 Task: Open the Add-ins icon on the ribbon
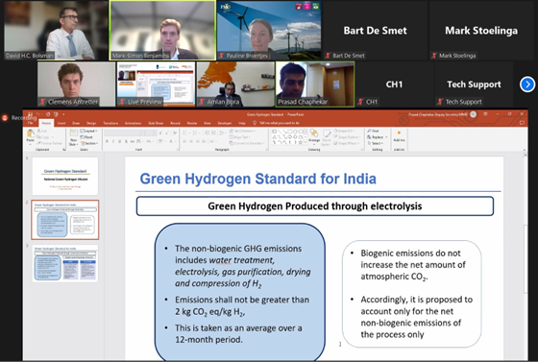click(x=399, y=136)
